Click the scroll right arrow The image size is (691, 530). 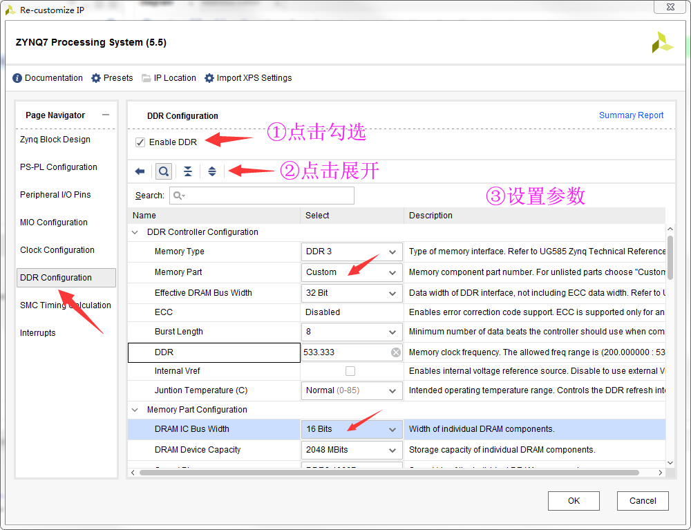coord(660,473)
